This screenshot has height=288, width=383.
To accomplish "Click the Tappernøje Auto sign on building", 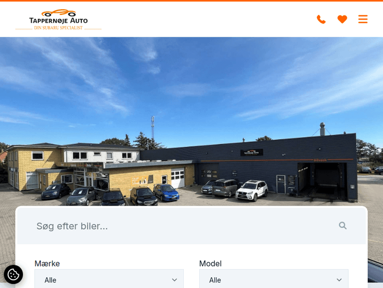I will 252,152.
